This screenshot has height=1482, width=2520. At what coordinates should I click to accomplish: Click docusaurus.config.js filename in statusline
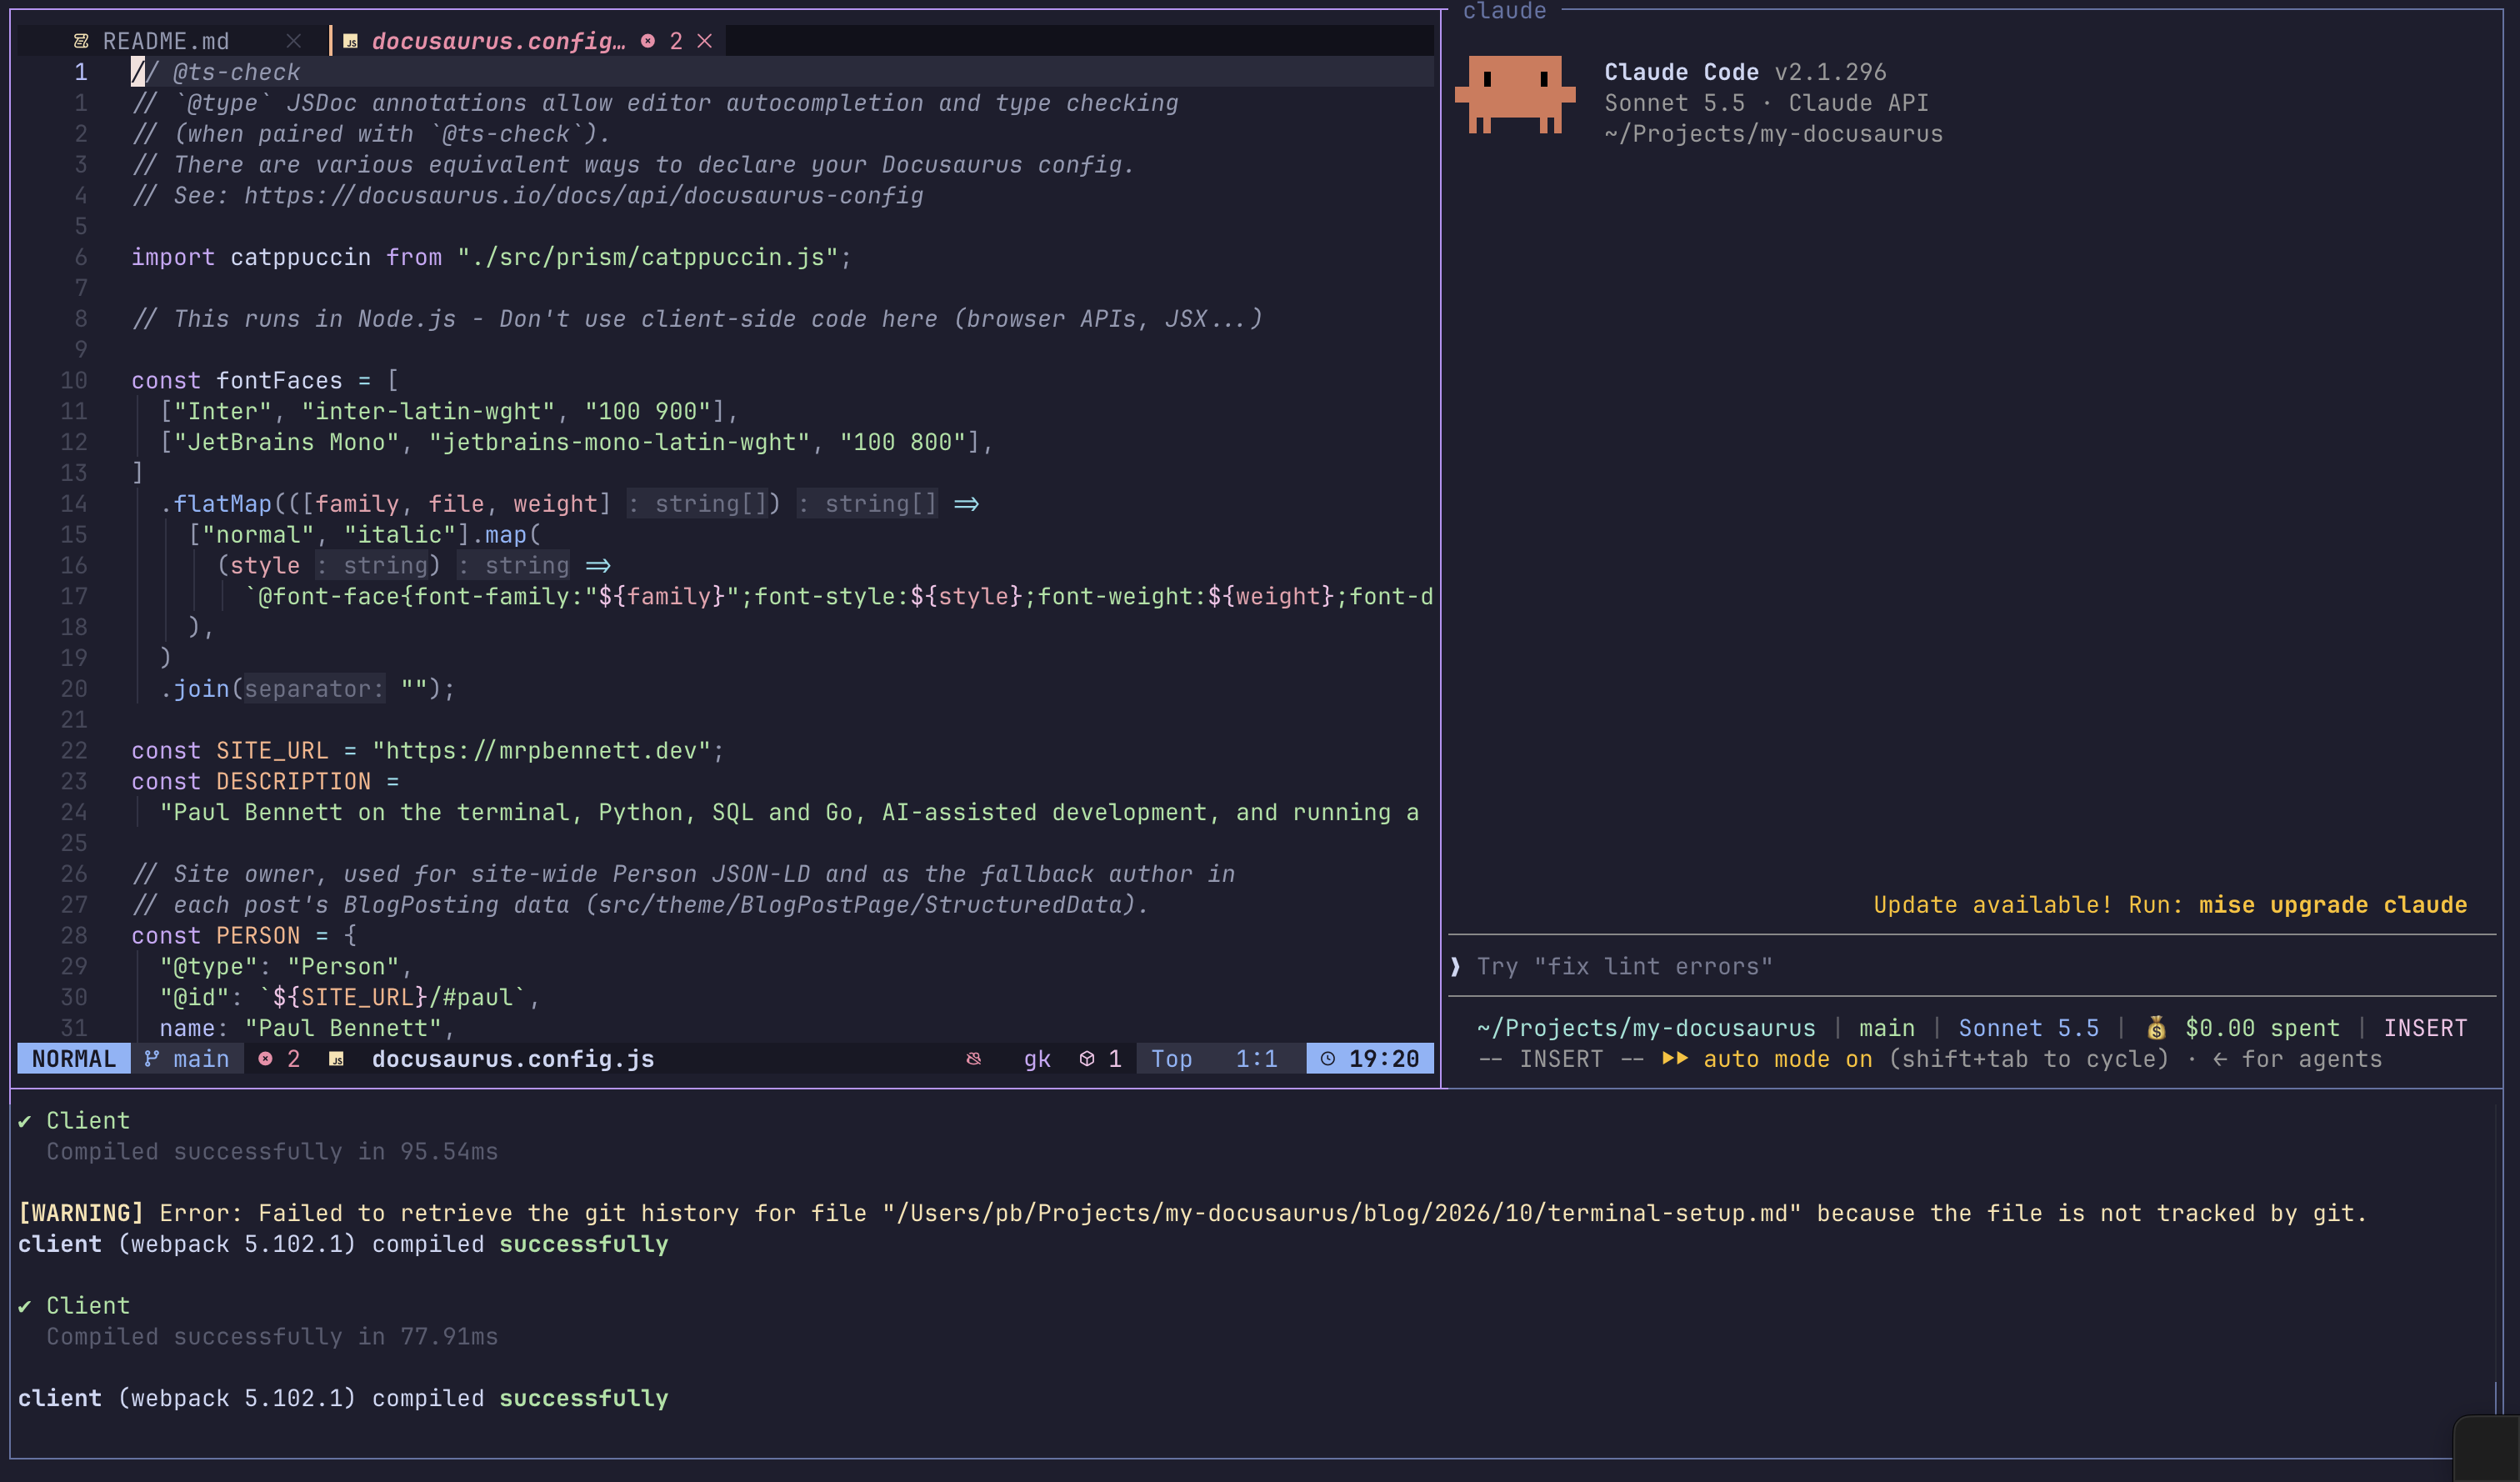click(x=513, y=1058)
